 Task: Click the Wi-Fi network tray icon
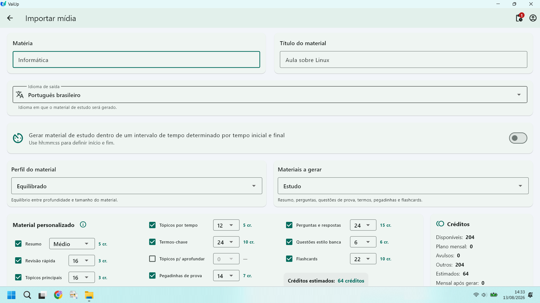click(476, 295)
